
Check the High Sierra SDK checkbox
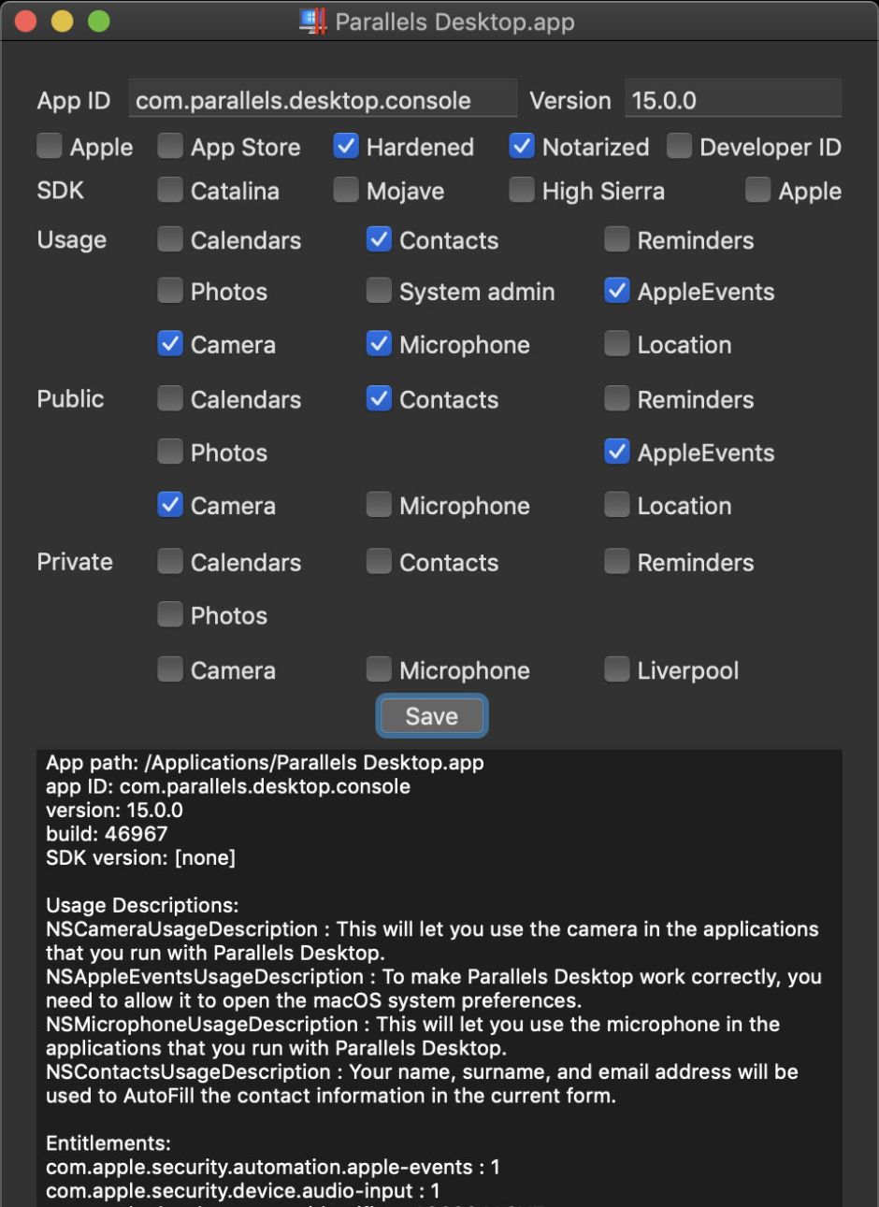pyautogui.click(x=522, y=190)
